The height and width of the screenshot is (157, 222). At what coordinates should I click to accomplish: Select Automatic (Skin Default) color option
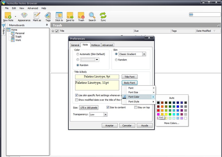click(x=78, y=54)
